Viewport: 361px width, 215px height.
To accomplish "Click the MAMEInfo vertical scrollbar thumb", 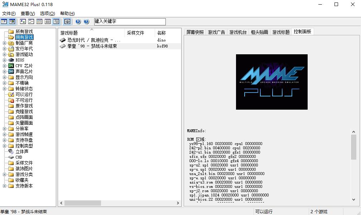I will click(x=353, y=147).
